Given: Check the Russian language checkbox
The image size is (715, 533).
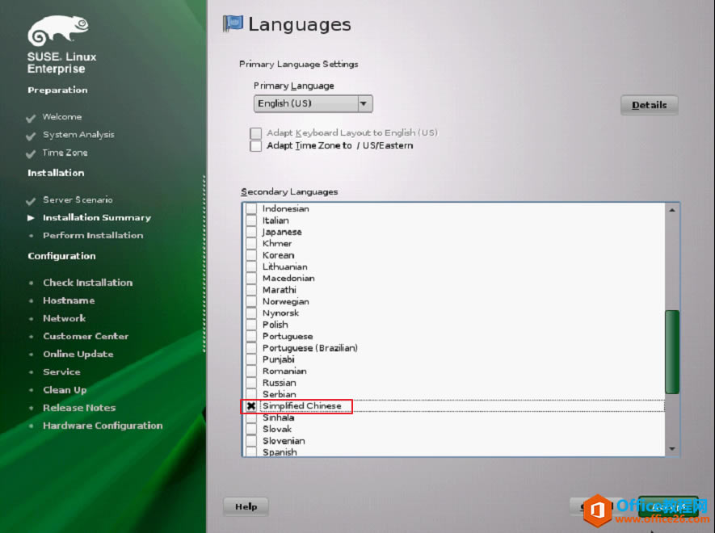Looking at the screenshot, I should point(251,383).
